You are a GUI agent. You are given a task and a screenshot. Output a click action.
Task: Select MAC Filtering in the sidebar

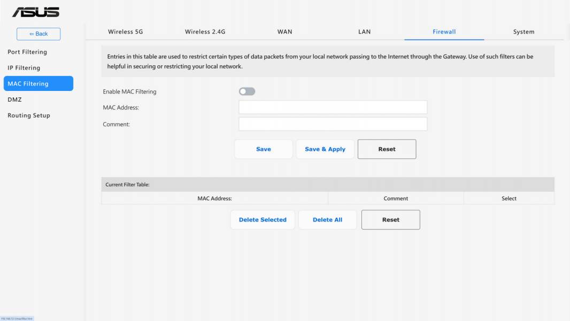pyautogui.click(x=38, y=83)
